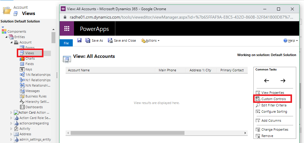
Task: Click the pane splitter's three-dot handle
Action: 57,75
